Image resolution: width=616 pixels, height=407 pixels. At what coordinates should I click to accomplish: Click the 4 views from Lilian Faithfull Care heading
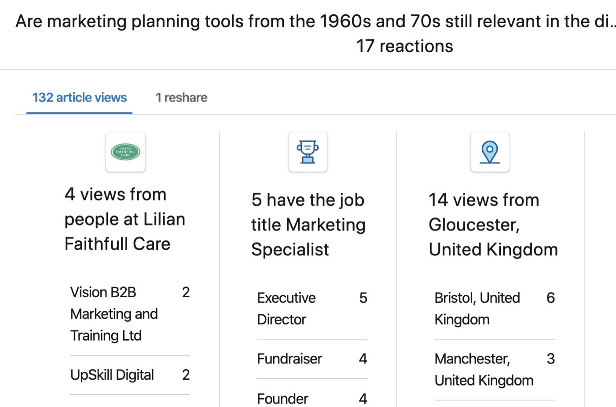coord(125,219)
